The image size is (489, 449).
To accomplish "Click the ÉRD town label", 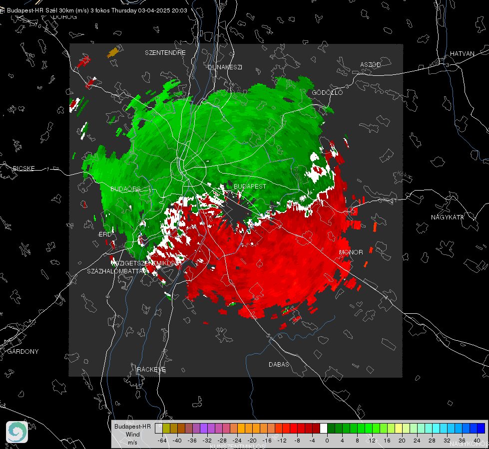I will (105, 234).
